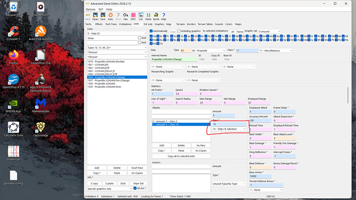Switch to the Terrain Tables tab

205,24
